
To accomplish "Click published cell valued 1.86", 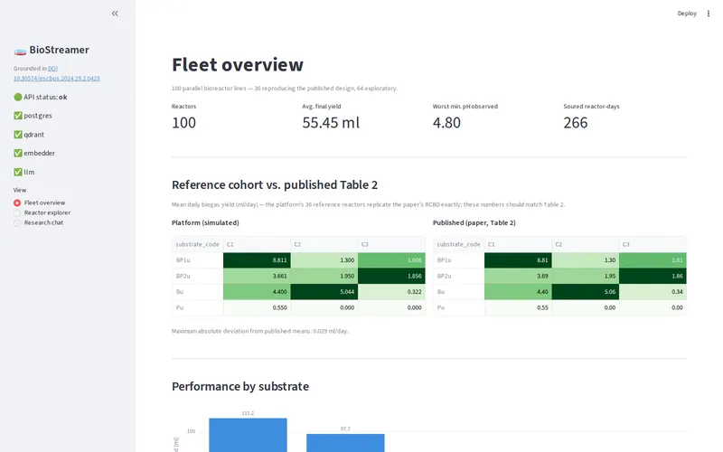I will point(653,276).
